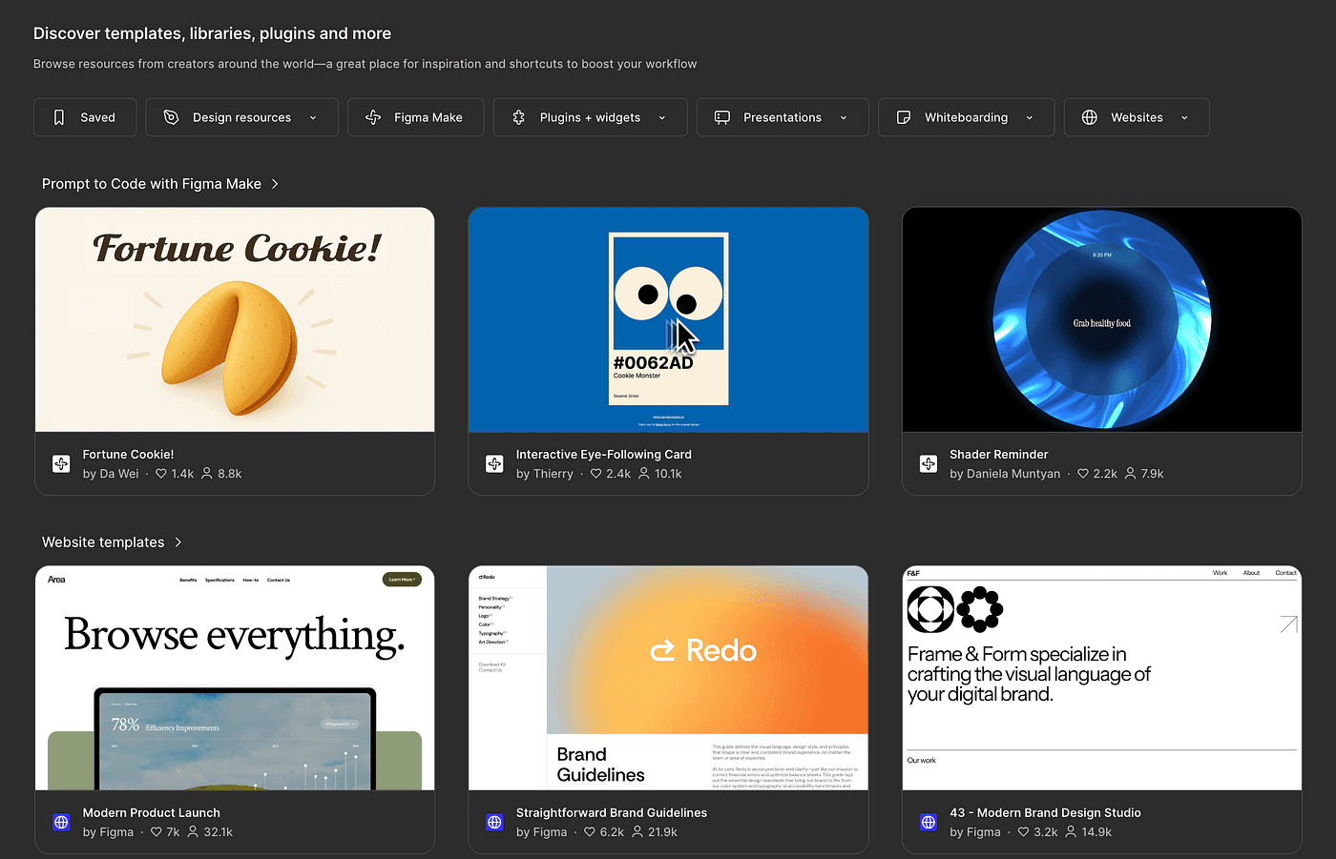Select the Figma Make filter

click(x=416, y=117)
